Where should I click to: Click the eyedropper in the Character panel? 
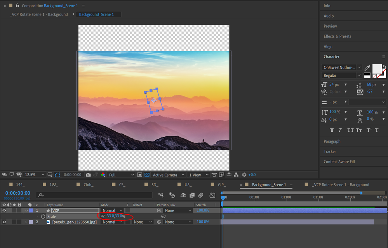tap(367, 67)
